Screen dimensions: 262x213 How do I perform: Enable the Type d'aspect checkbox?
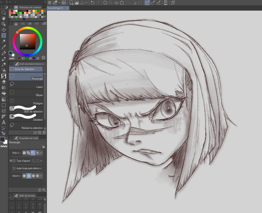pos(14,161)
